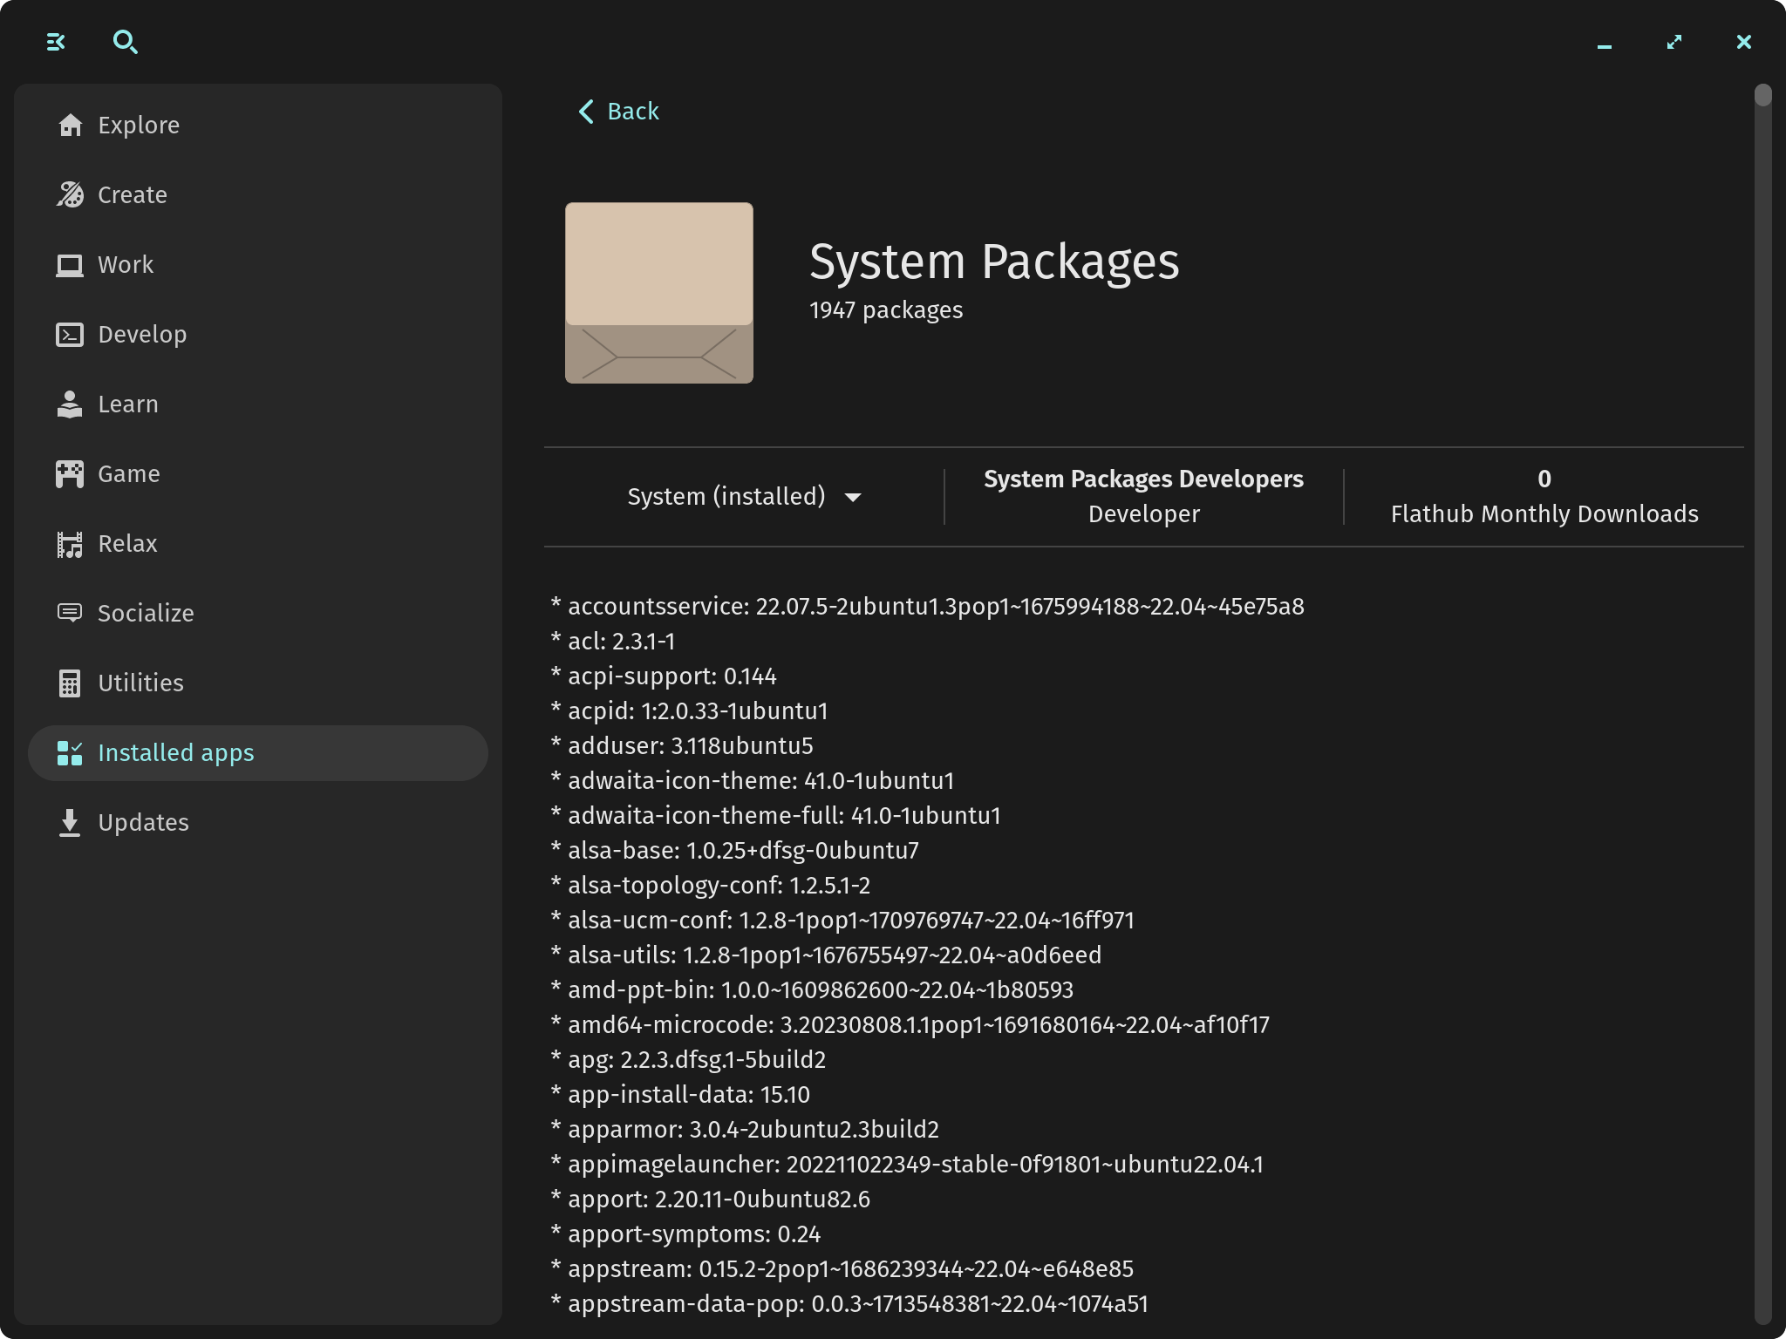The image size is (1786, 1339).
Task: Click the adduser: 3.118ubuntu5 line
Action: pos(682,746)
